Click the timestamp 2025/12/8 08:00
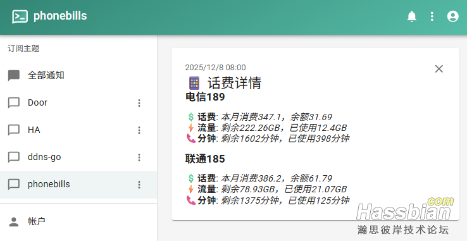Image resolution: width=467 pixels, height=241 pixels. pos(215,68)
